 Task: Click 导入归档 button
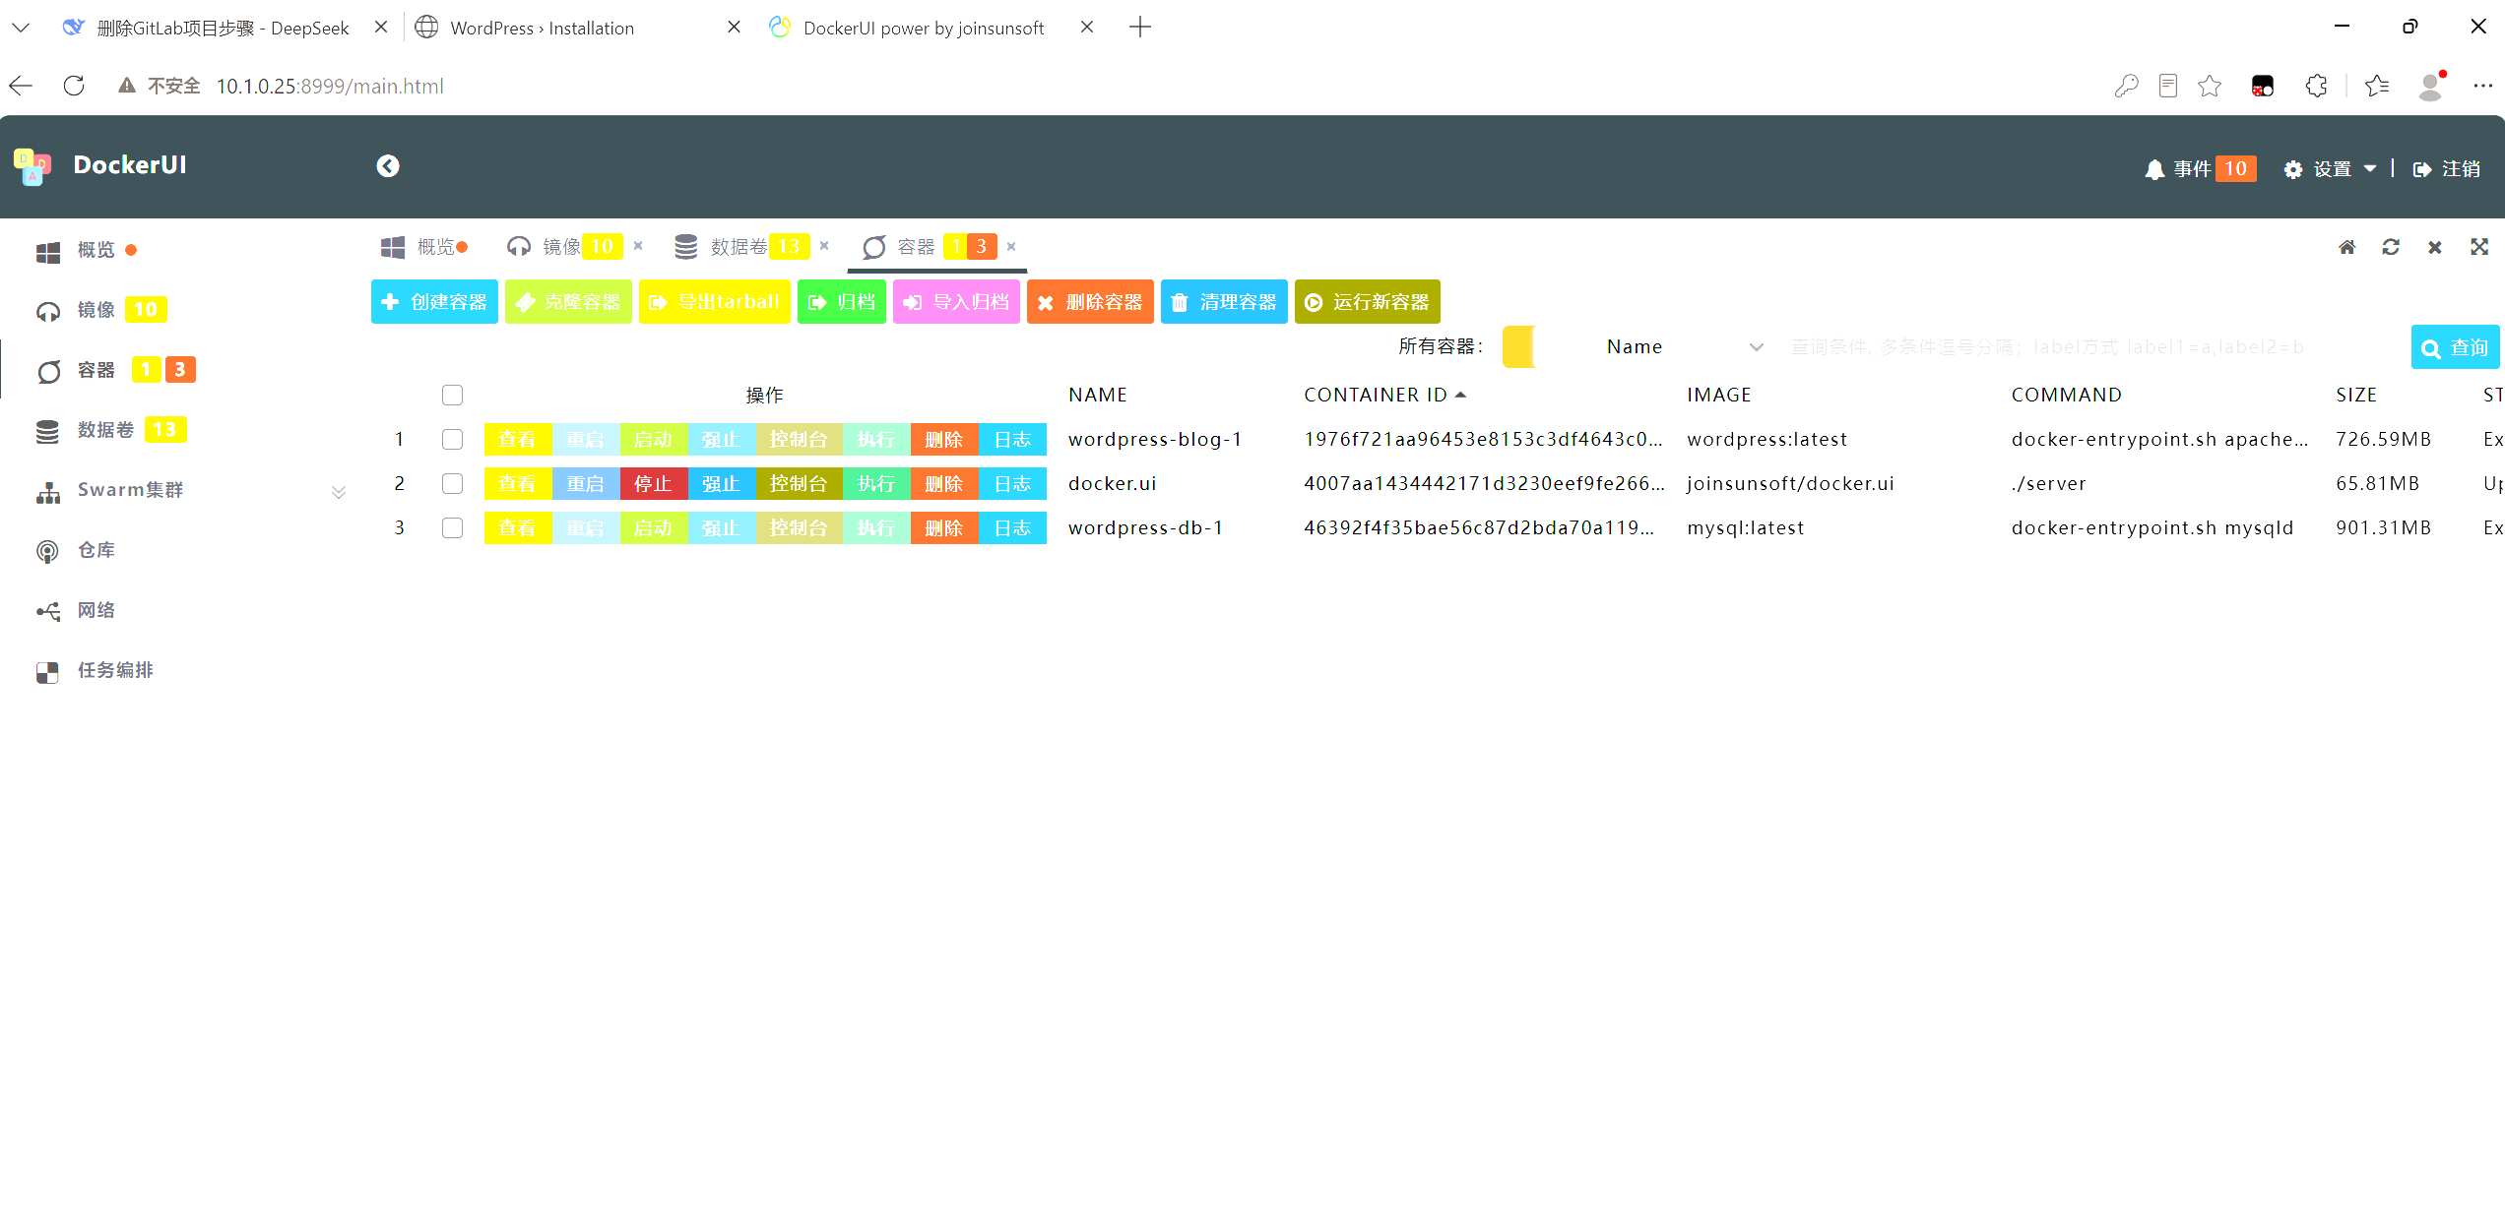[956, 302]
